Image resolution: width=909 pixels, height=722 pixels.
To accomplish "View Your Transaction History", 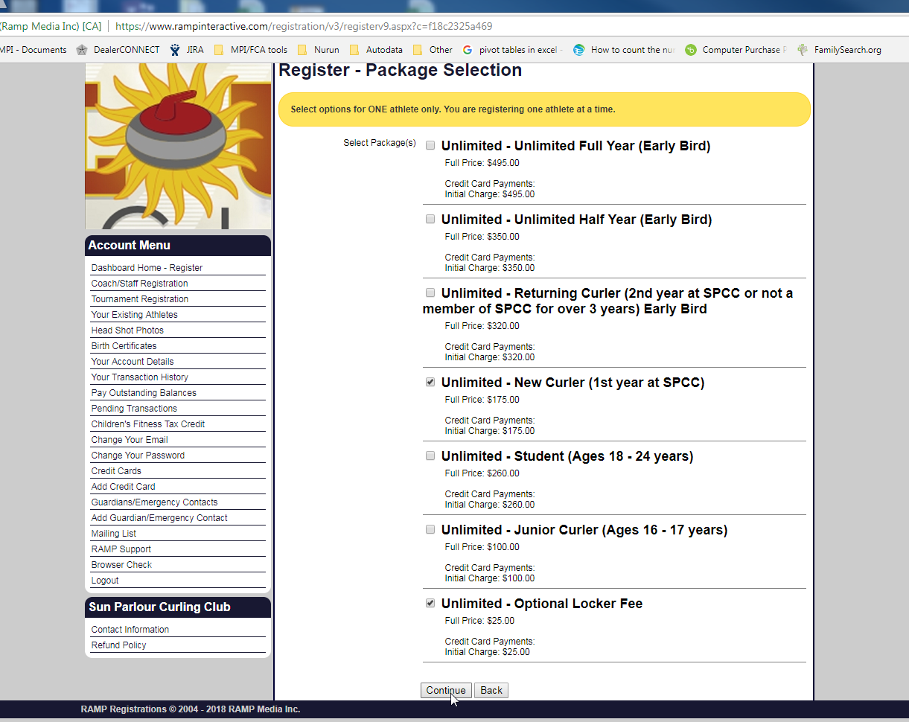I will pos(140,377).
